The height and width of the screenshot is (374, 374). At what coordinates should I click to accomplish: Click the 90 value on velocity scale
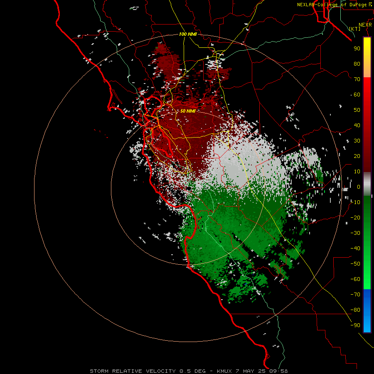[357, 49]
